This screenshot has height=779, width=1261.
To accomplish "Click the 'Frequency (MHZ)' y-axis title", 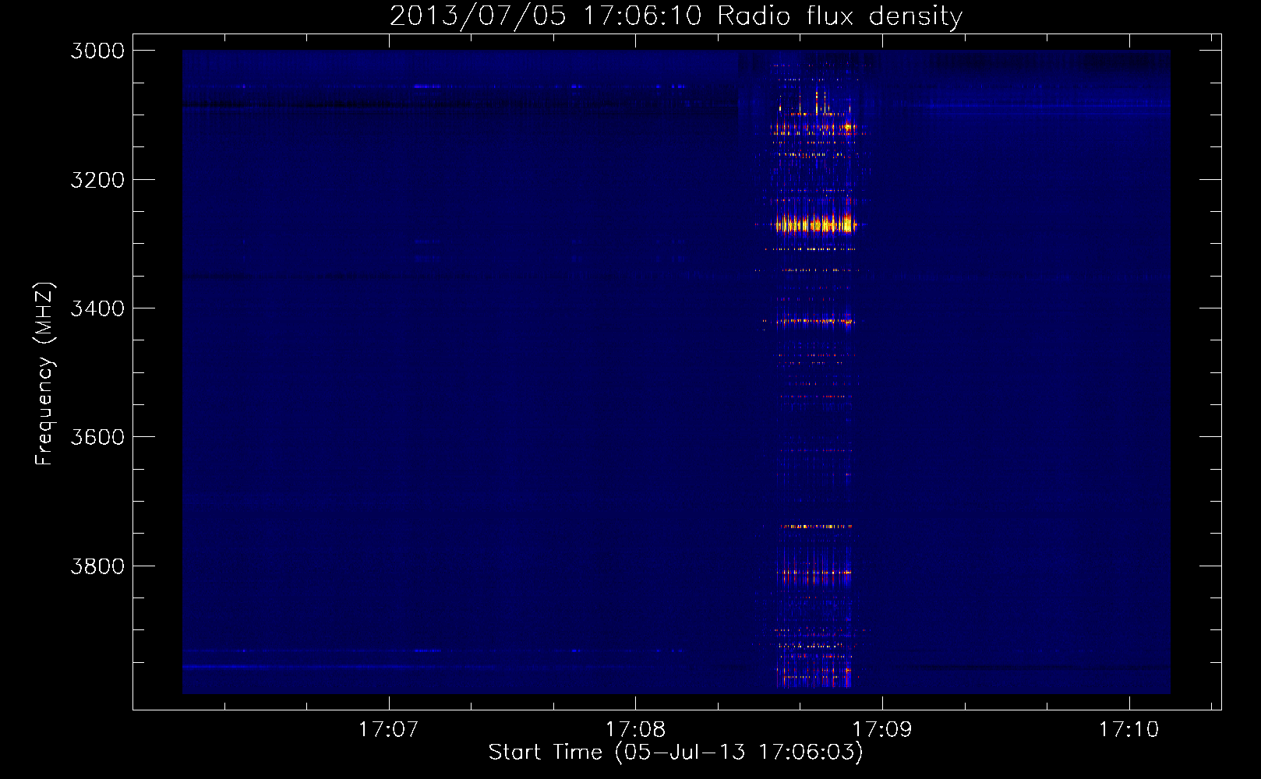I will (x=44, y=374).
